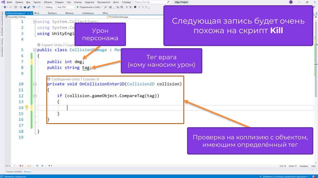The image size is (318, 178).
Task: Click the Скрипт Unity CodeLens label above the class
Action: (x=52, y=45)
